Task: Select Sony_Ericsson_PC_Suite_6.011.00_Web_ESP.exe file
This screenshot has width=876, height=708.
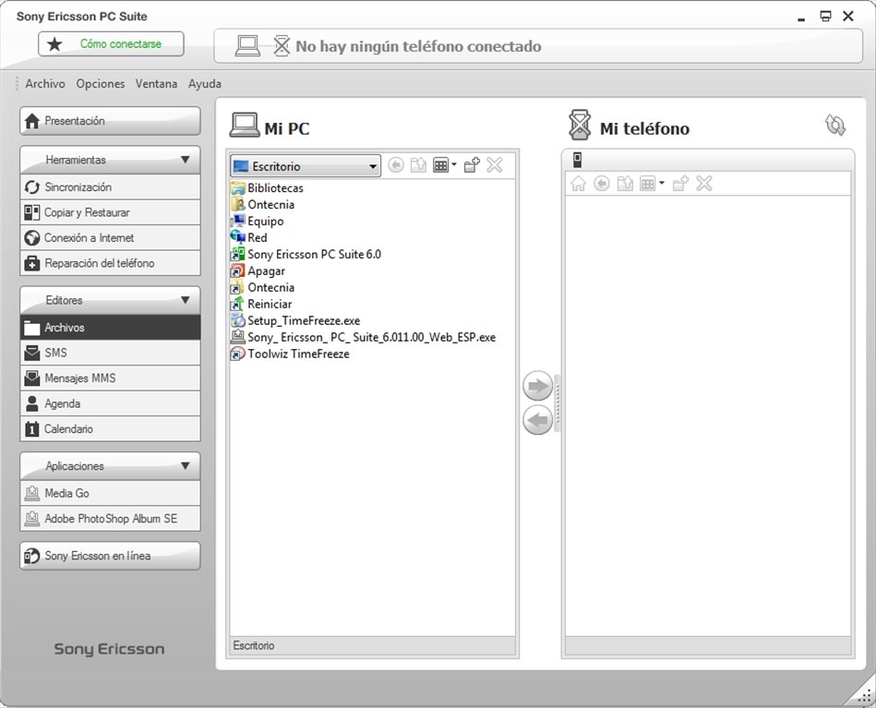Action: 363,337
